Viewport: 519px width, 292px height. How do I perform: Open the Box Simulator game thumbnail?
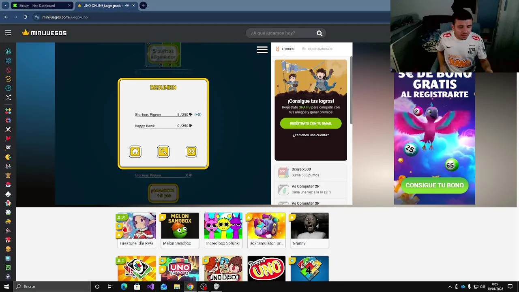click(266, 230)
